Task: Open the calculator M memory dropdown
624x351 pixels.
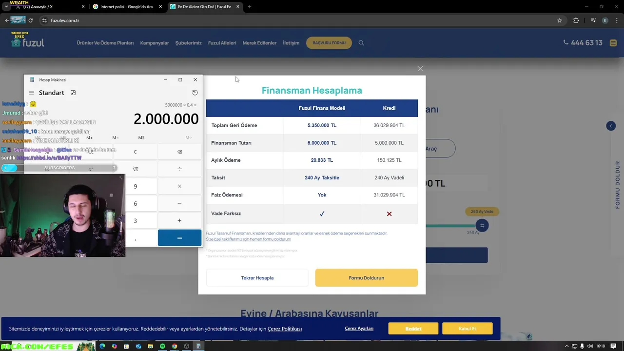Action: tap(188, 137)
